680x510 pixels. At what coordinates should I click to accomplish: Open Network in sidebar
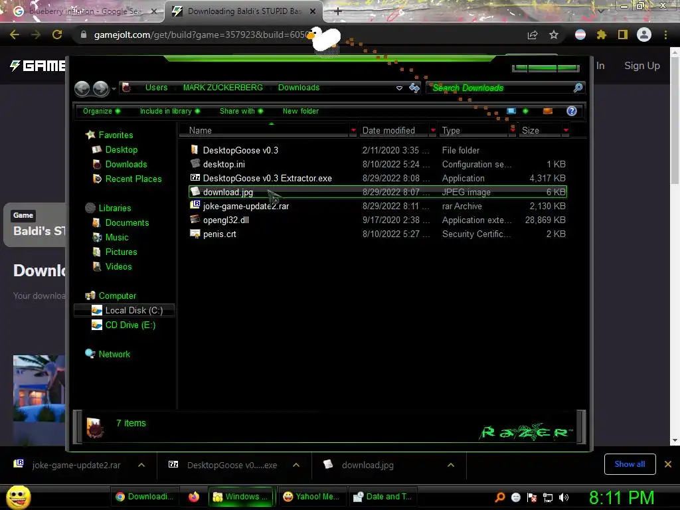pyautogui.click(x=114, y=355)
